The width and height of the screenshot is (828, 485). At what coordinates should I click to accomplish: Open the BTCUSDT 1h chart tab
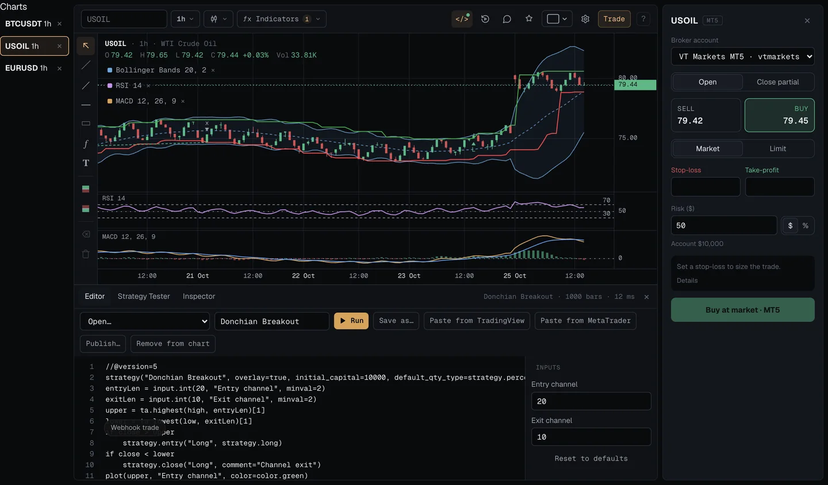[x=28, y=24]
